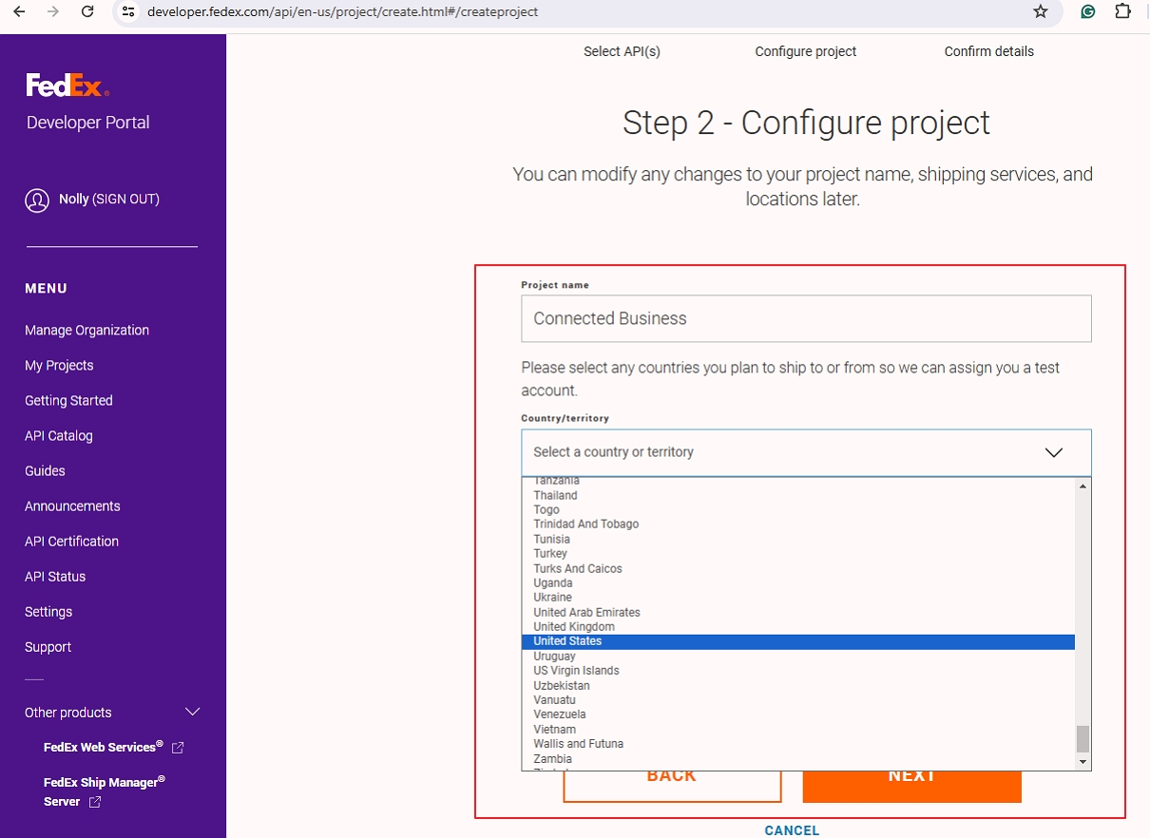This screenshot has height=838, width=1150.
Task: Click the browser back arrow
Action: (19, 11)
